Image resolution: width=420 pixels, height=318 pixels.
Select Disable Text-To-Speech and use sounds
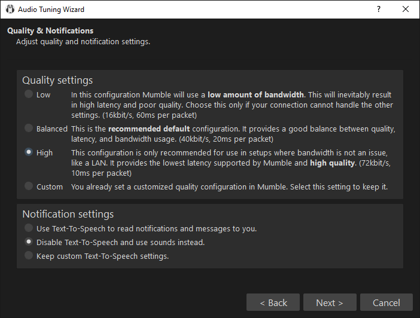pyautogui.click(x=29, y=242)
